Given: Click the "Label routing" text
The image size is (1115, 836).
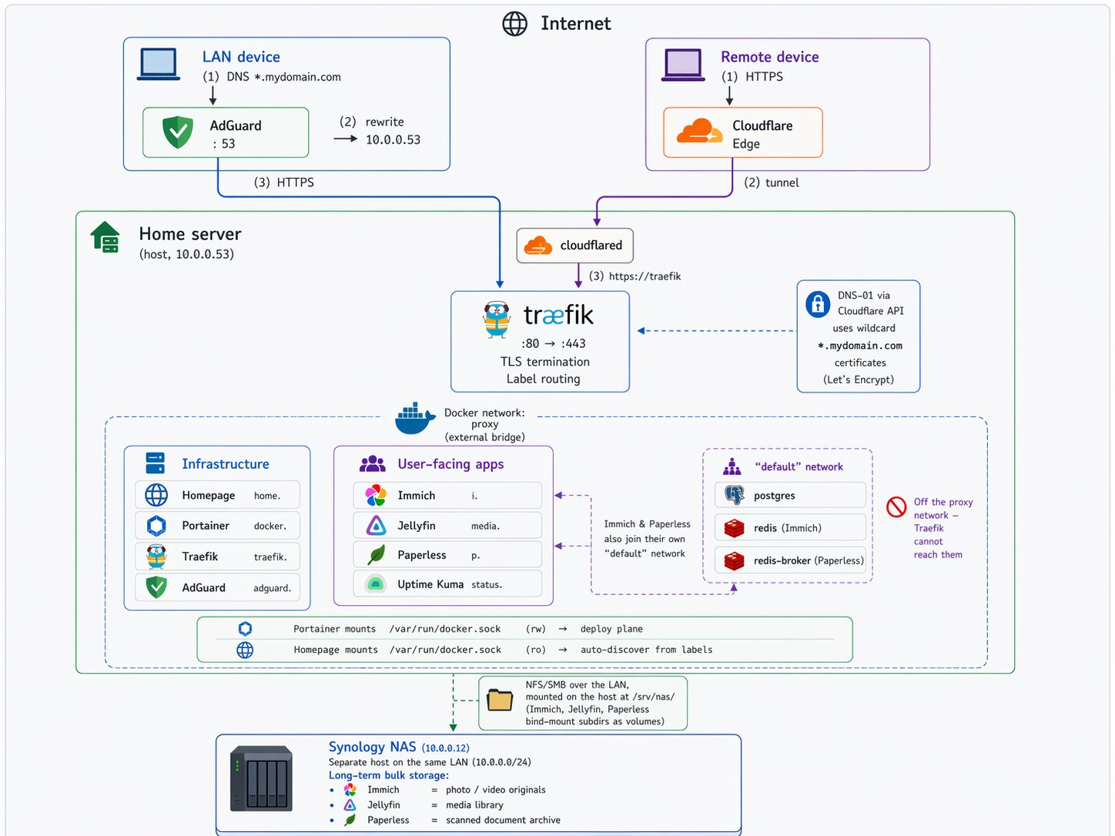Looking at the screenshot, I should click(543, 379).
